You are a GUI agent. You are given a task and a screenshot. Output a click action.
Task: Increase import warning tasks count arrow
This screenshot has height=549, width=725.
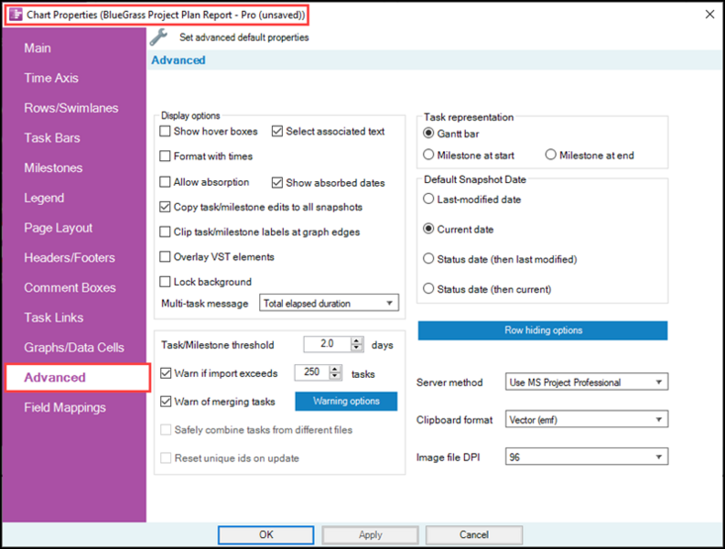tap(335, 369)
